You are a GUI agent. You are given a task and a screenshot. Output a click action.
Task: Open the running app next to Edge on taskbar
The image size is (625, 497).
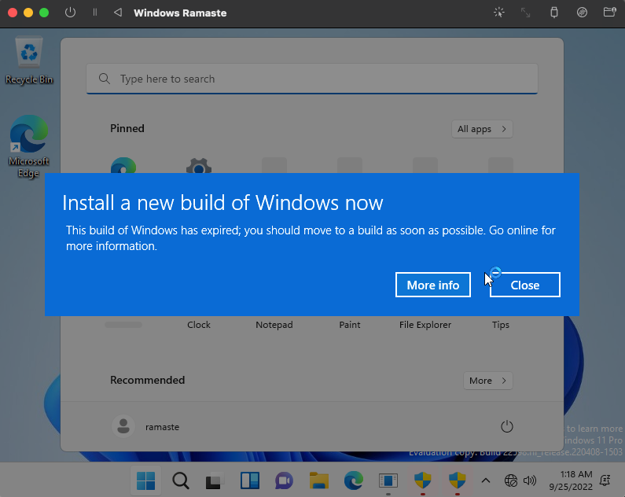pyautogui.click(x=388, y=480)
